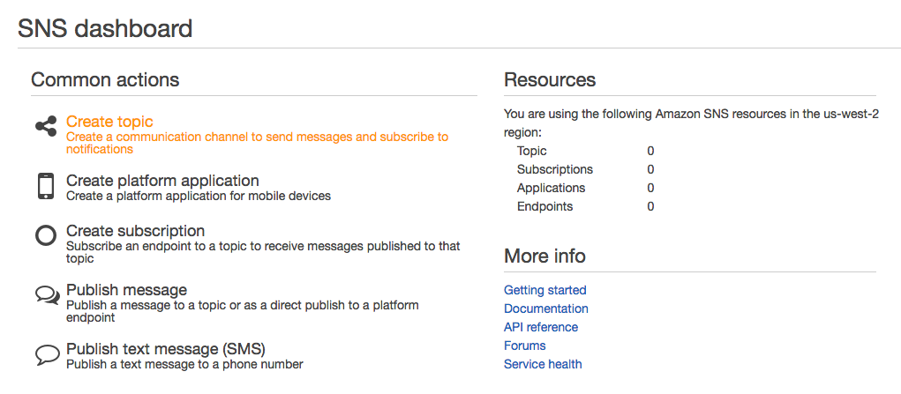This screenshot has width=901, height=394.
Task: Click the count value next to Topic
Action: pos(650,151)
